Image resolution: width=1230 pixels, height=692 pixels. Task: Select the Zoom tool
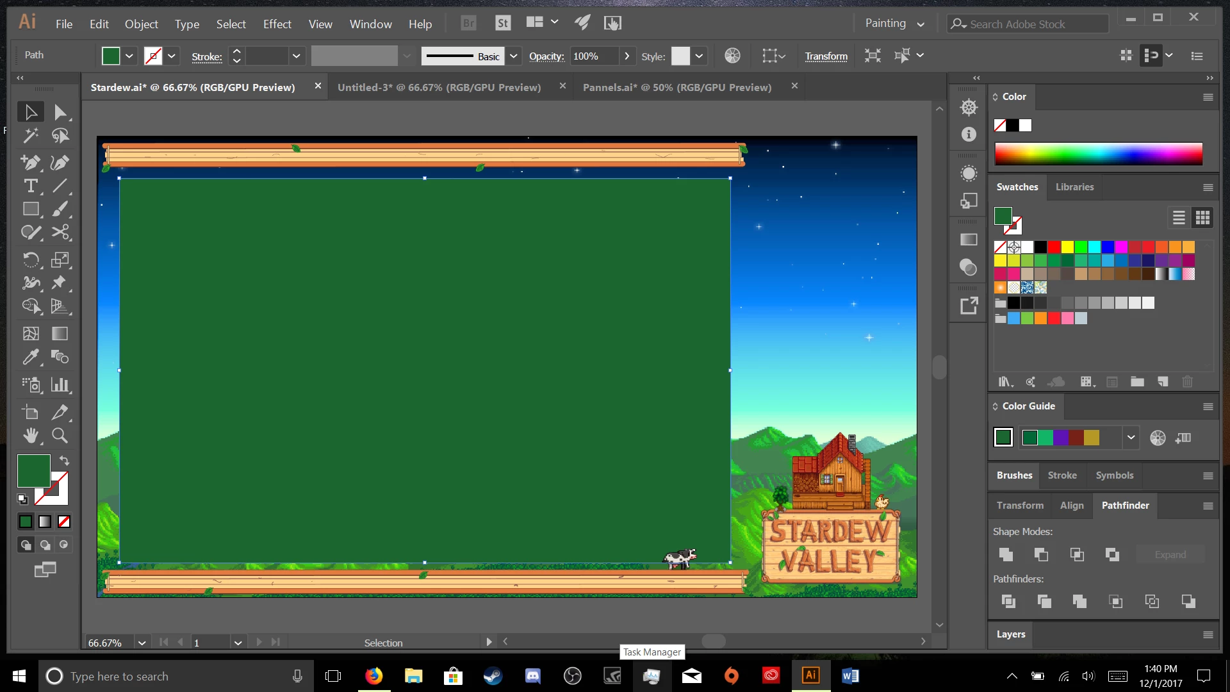(x=60, y=436)
